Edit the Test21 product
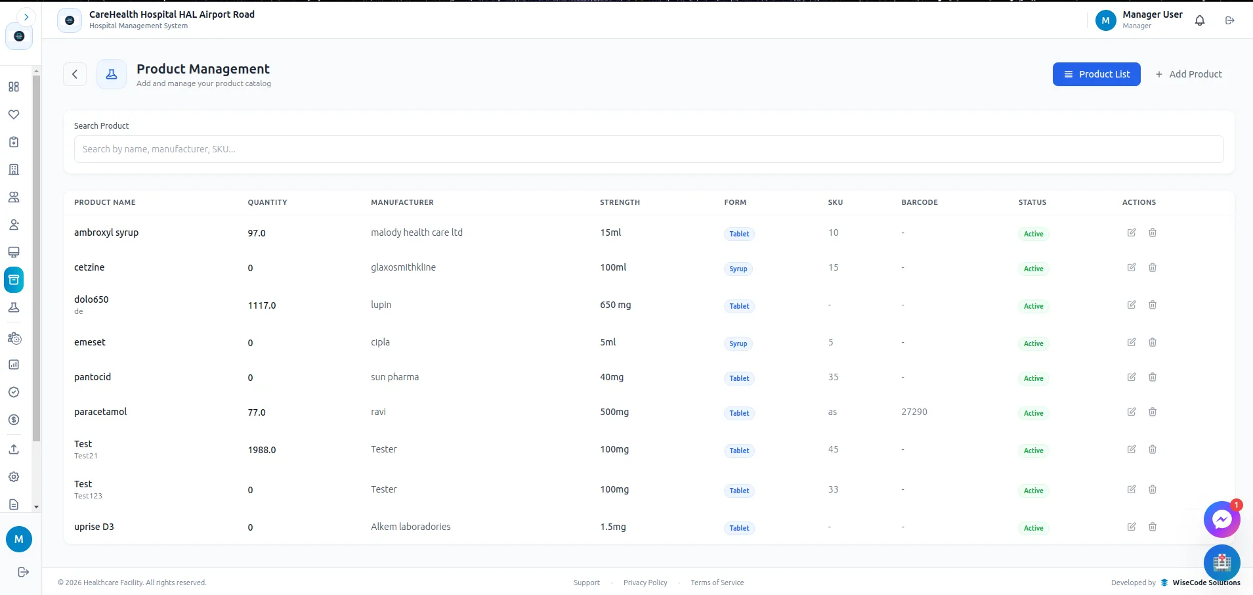 (1132, 449)
